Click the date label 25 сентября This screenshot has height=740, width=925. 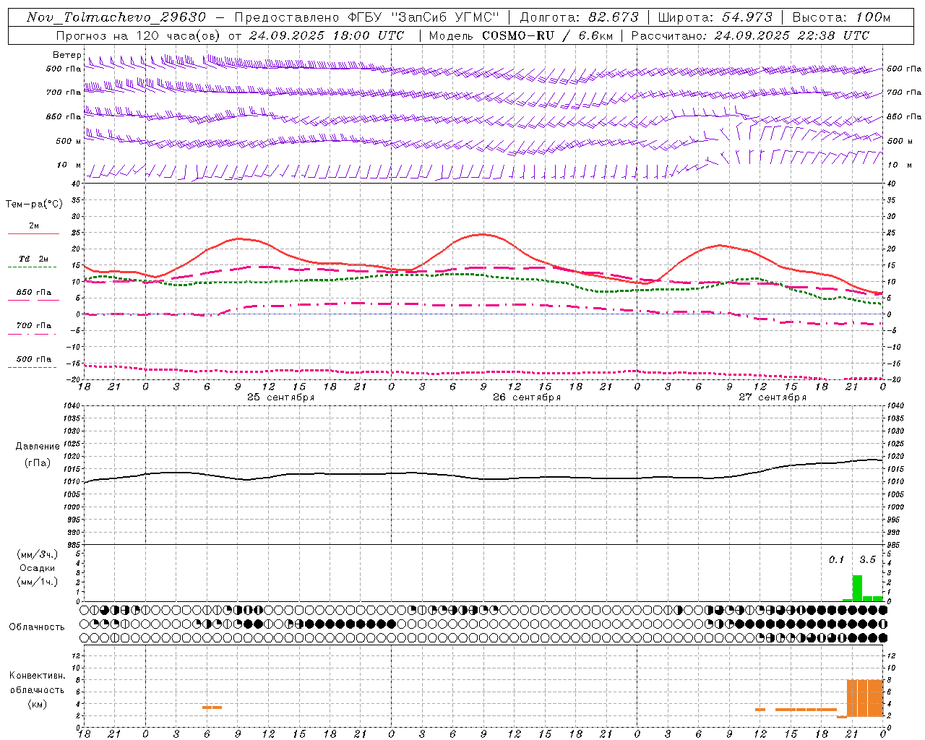point(281,397)
